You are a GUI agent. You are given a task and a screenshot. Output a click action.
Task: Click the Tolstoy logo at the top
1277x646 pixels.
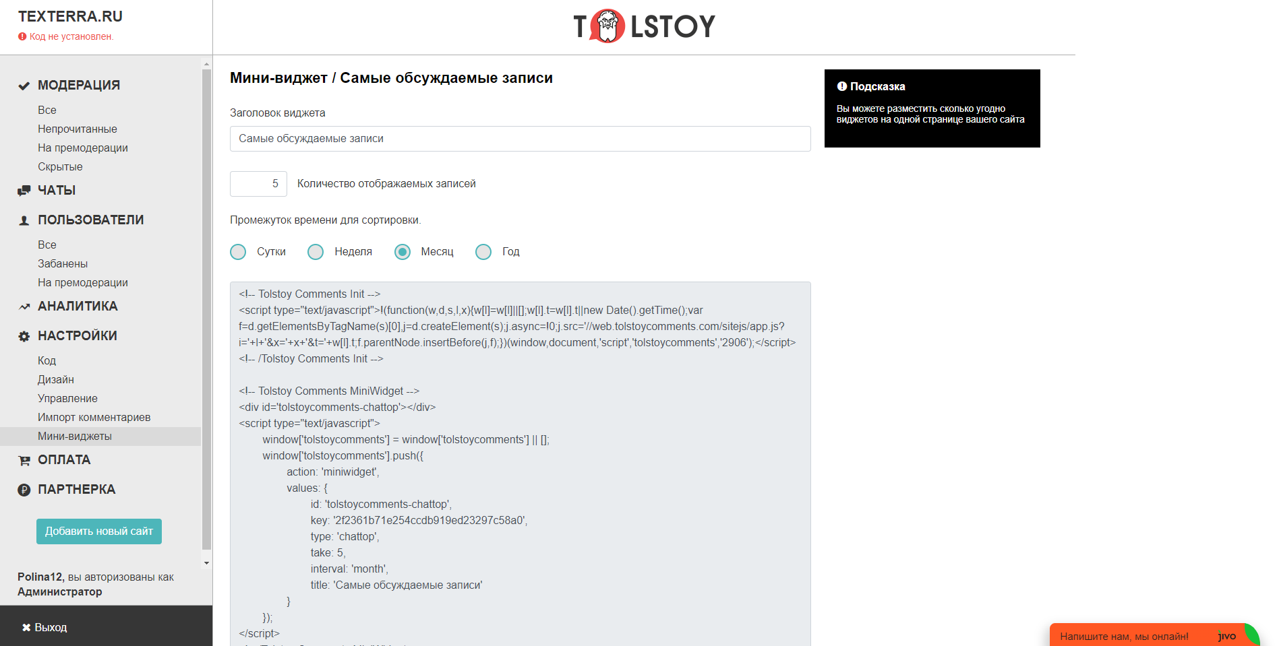point(644,26)
